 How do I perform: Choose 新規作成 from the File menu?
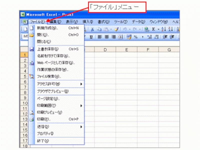(x=56, y=28)
